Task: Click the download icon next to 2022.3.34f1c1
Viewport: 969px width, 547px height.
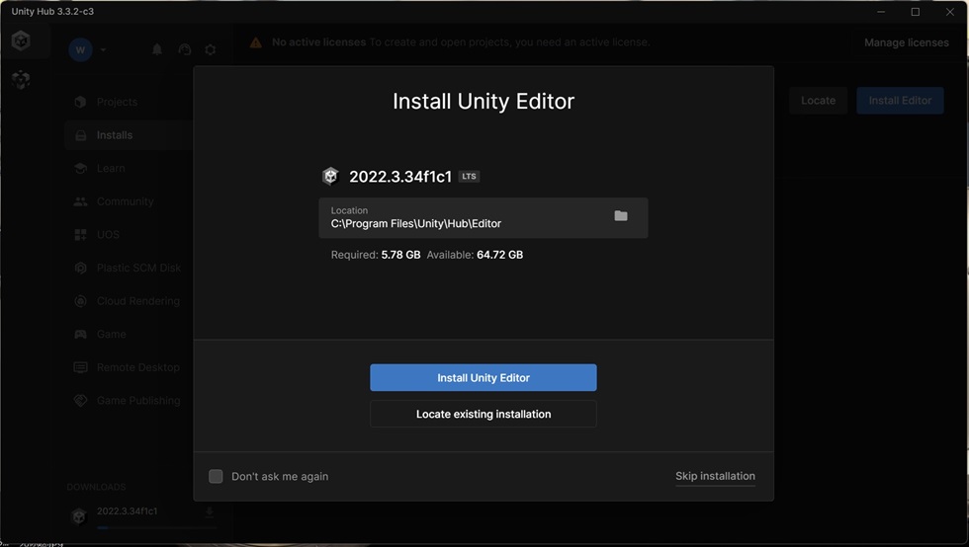Action: [209, 511]
